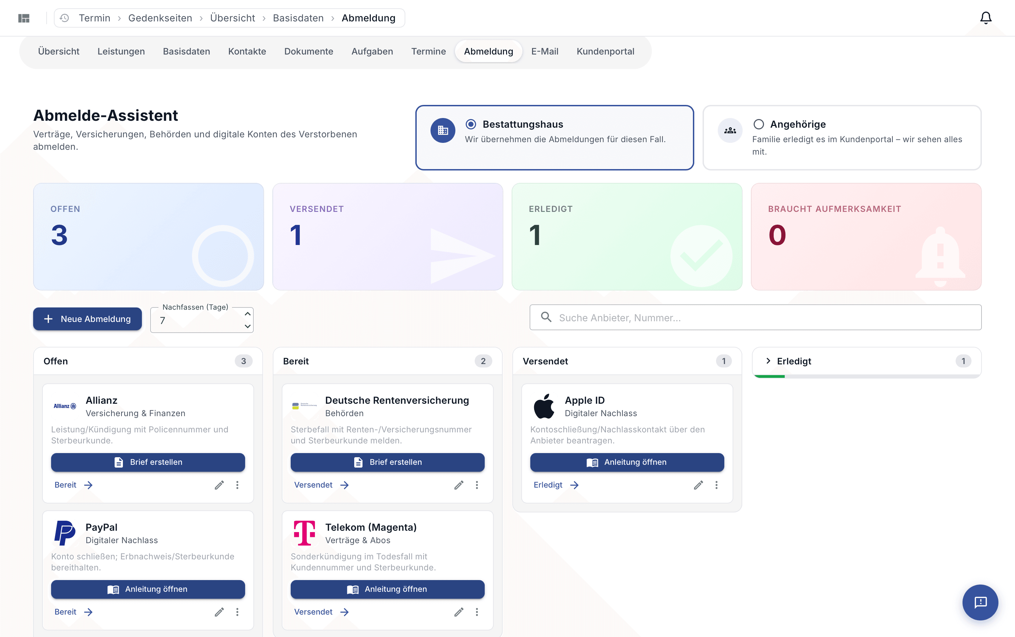The image size is (1015, 637).
Task: Open Basisdaten in the breadcrumb
Action: (298, 18)
